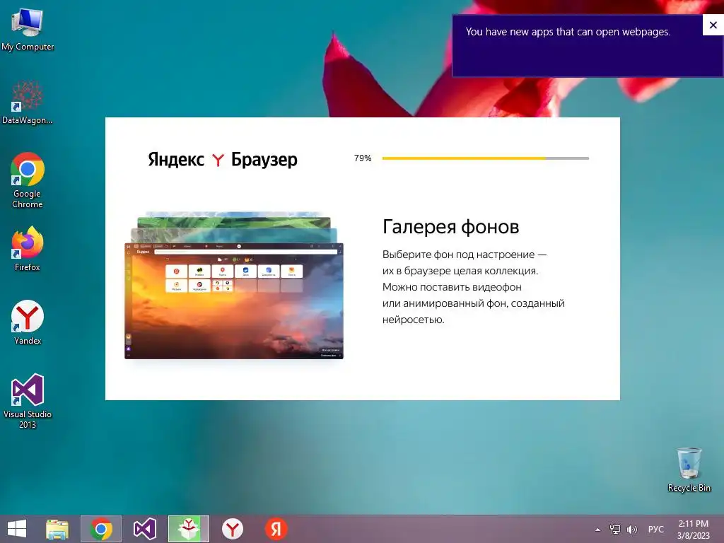Click the Яндекс Браузер logo
The height and width of the screenshot is (543, 724).
click(x=223, y=159)
